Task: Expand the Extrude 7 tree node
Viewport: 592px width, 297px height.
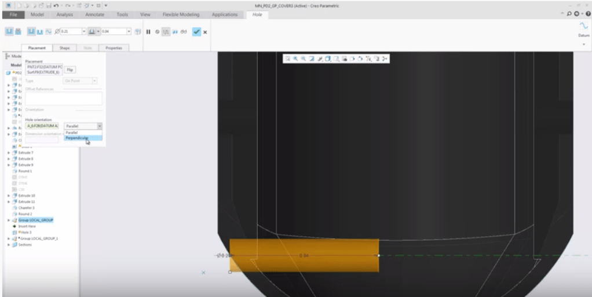Action: [9, 152]
